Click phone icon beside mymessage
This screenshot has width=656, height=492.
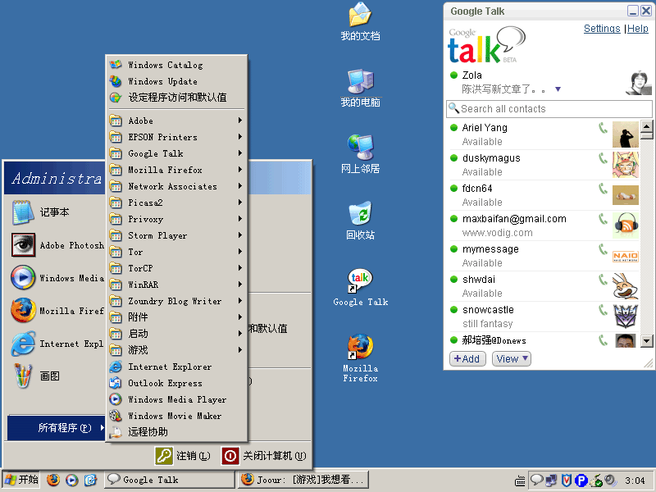pos(603,249)
